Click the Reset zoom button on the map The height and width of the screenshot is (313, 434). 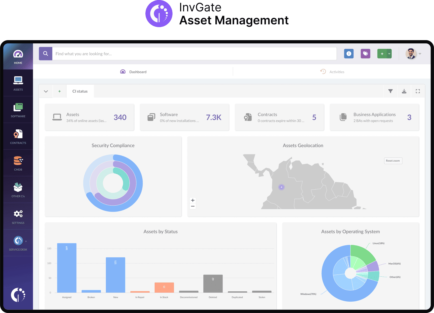(393, 161)
